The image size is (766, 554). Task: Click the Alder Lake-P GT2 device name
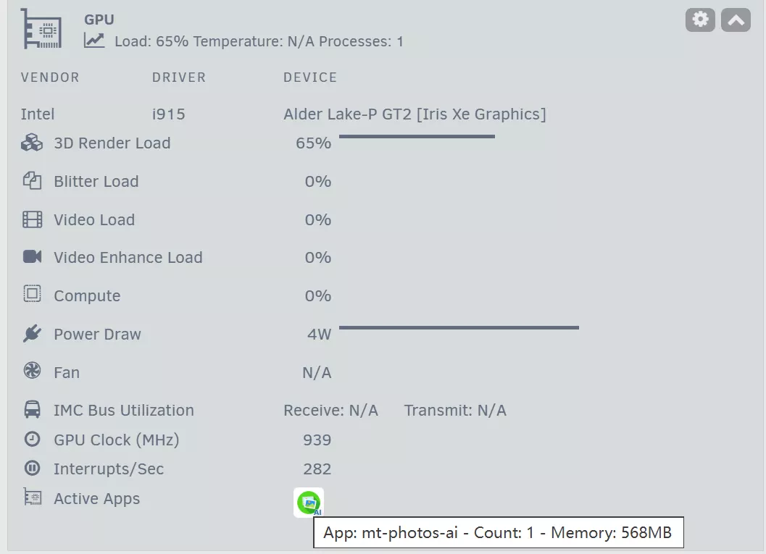pos(415,114)
